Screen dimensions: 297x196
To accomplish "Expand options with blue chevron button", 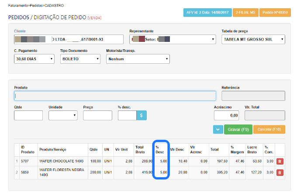I will click(x=218, y=129).
